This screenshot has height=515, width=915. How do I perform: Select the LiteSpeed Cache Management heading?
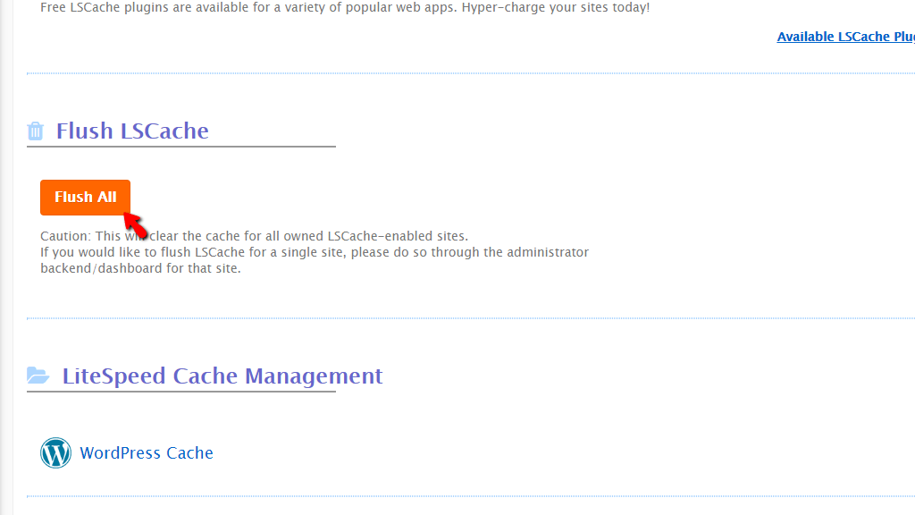pyautogui.click(x=222, y=376)
